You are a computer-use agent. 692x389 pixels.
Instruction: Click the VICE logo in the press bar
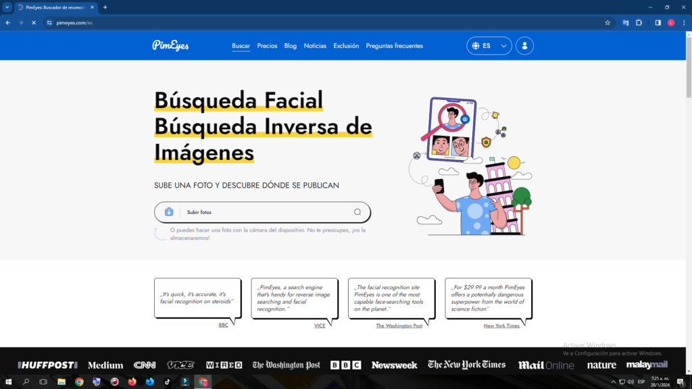pyautogui.click(x=180, y=365)
